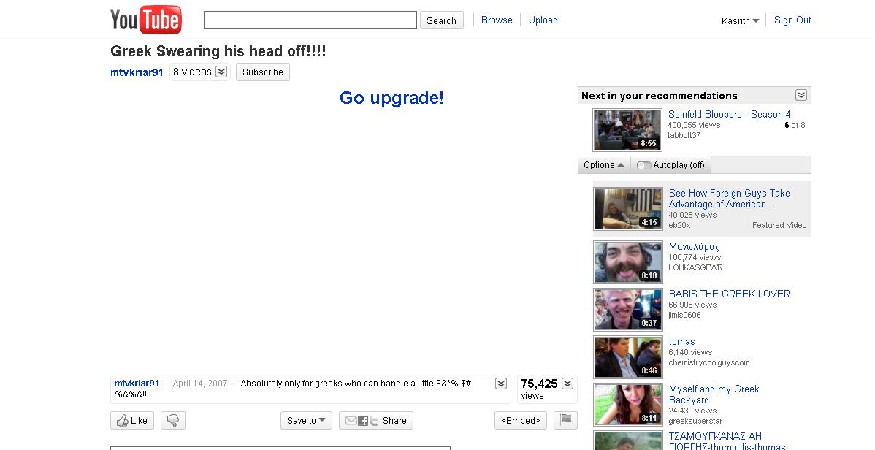The image size is (875, 450).
Task: Open the Μανωλάρας video thumbnail
Action: click(628, 262)
